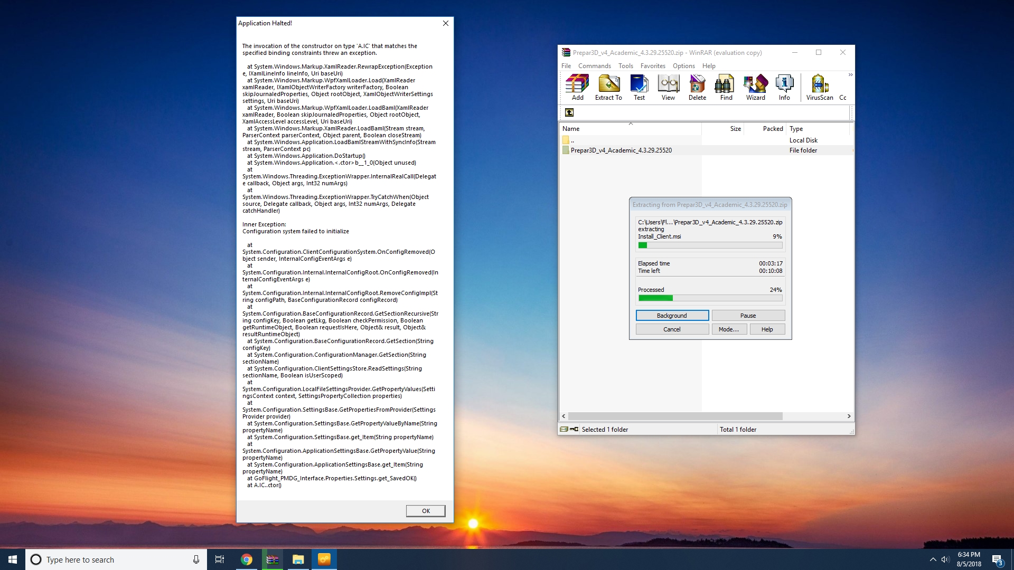Show hidden system tray icons
Screen dimensions: 1014x570
click(x=933, y=559)
